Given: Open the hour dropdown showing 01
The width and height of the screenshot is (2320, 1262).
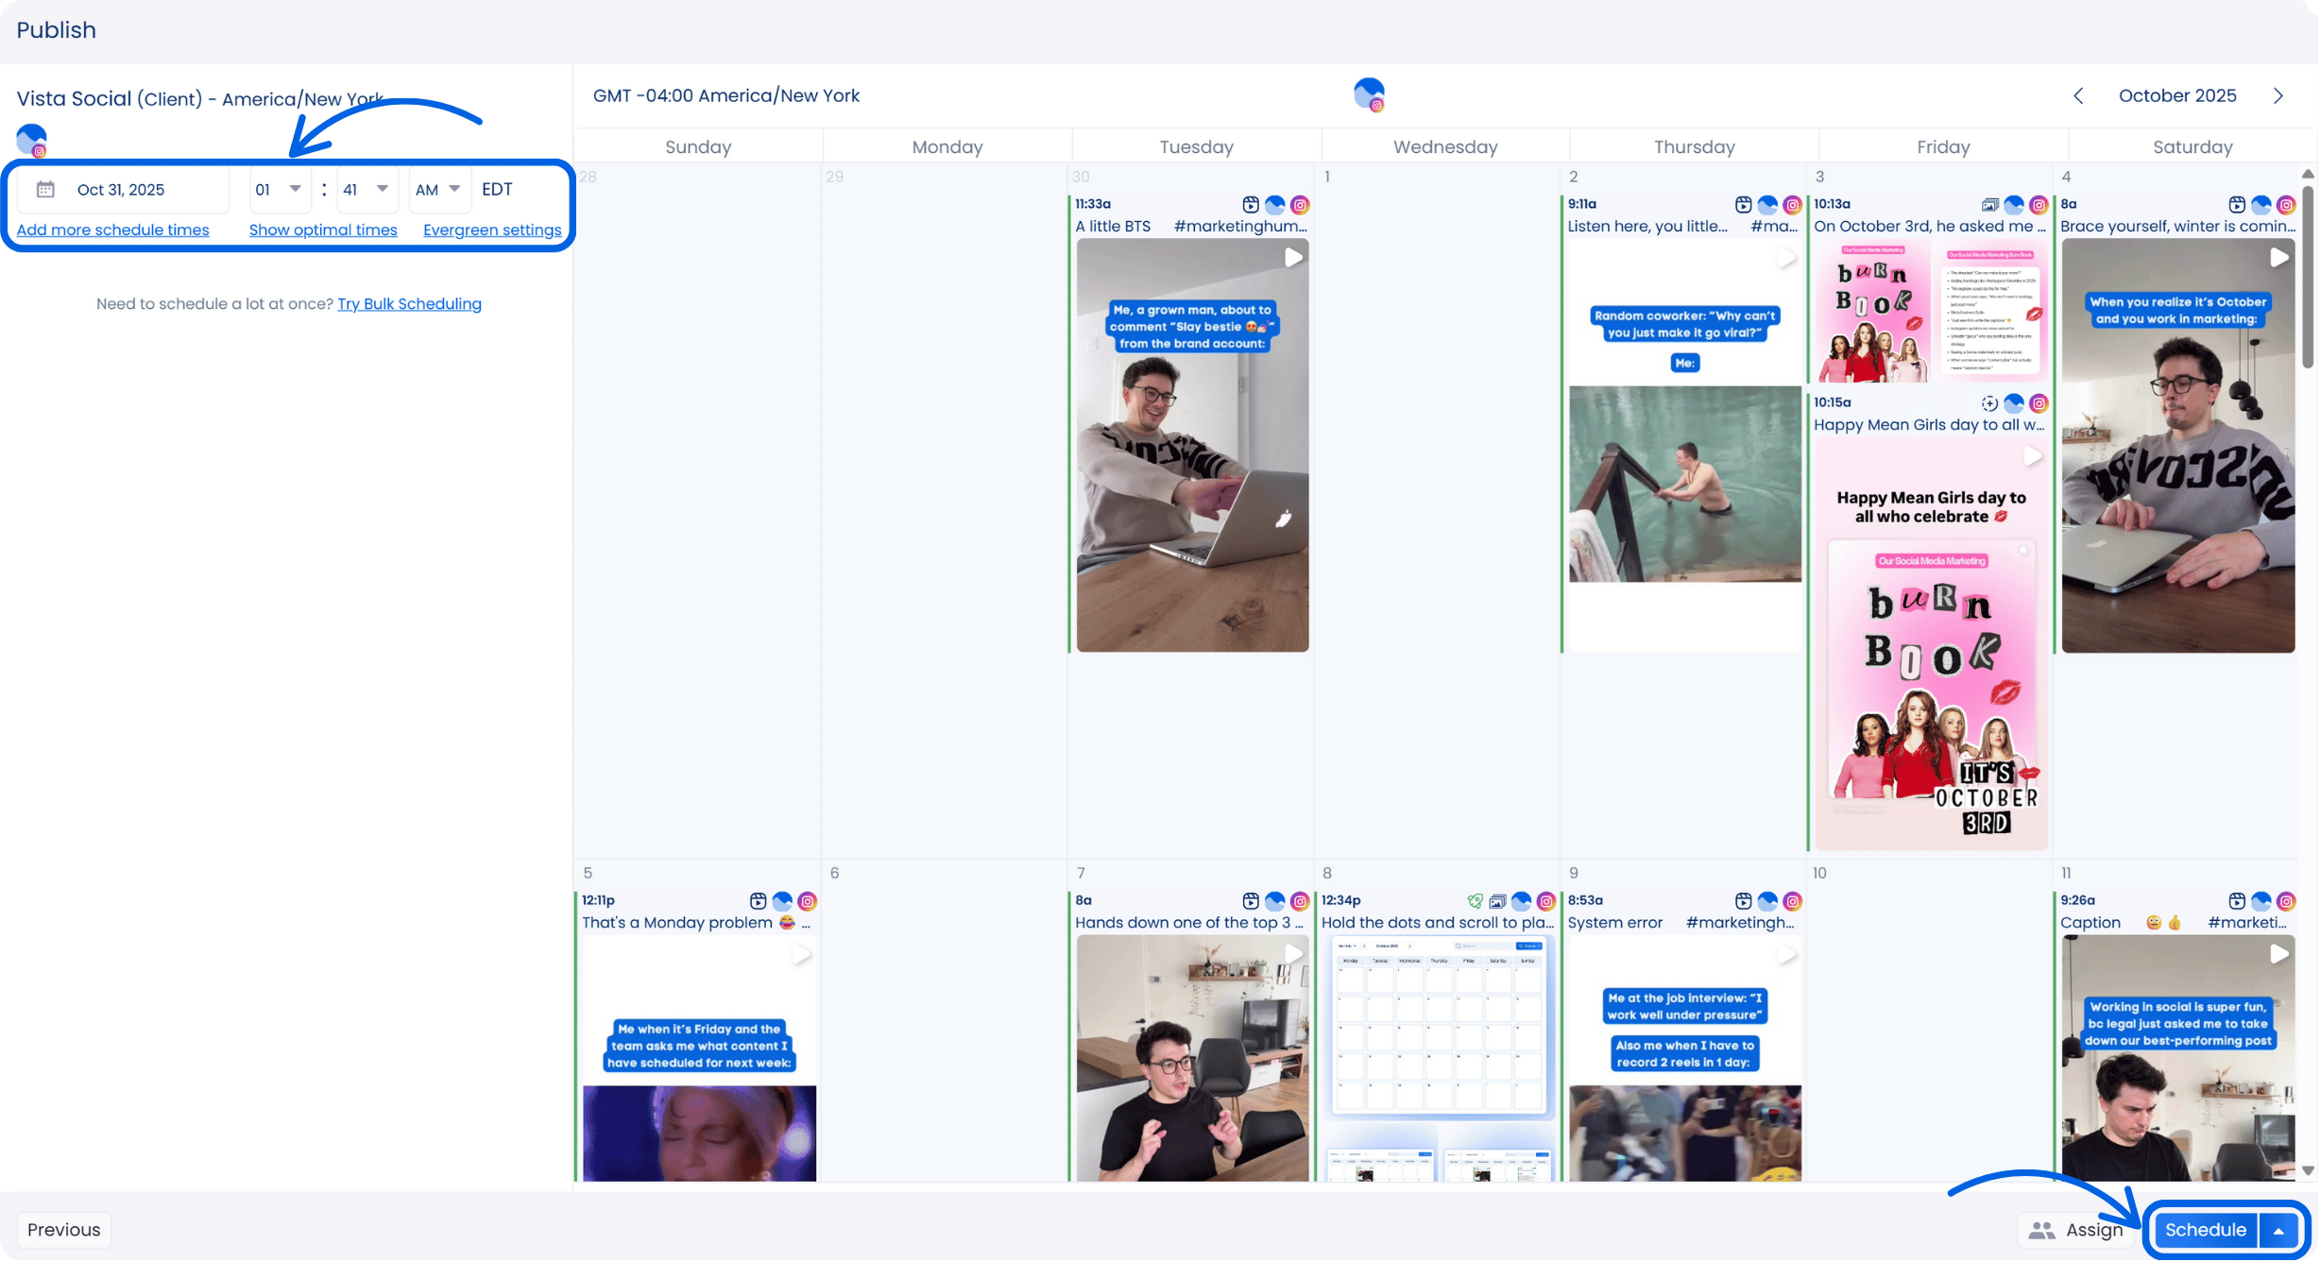Looking at the screenshot, I should point(279,190).
